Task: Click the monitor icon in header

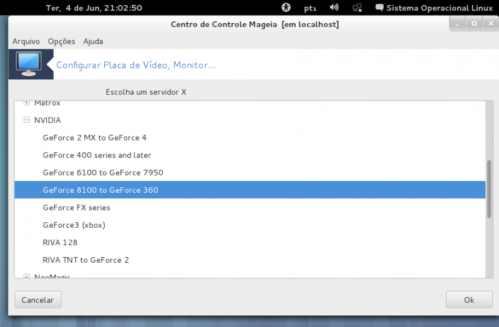Action: [x=29, y=64]
